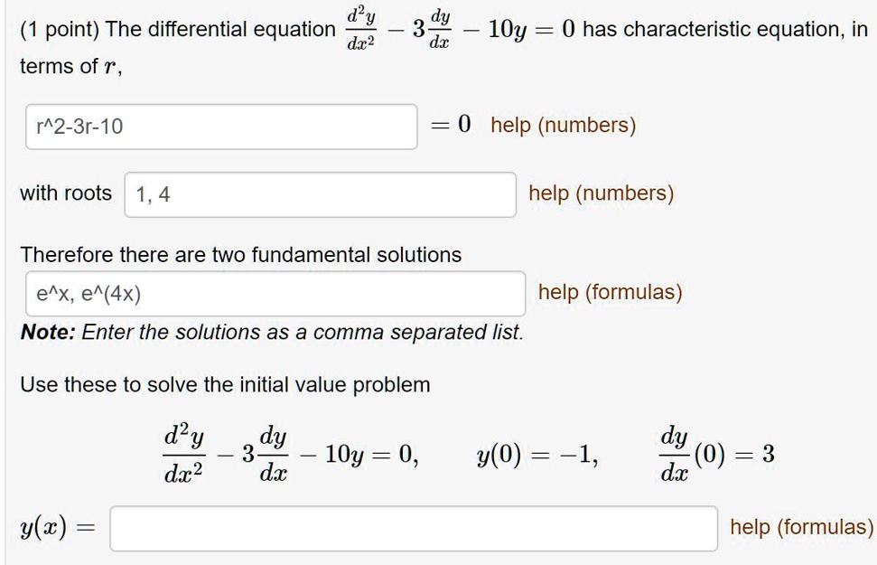
Task: Click the "y(x) =" label
Action: [57, 528]
